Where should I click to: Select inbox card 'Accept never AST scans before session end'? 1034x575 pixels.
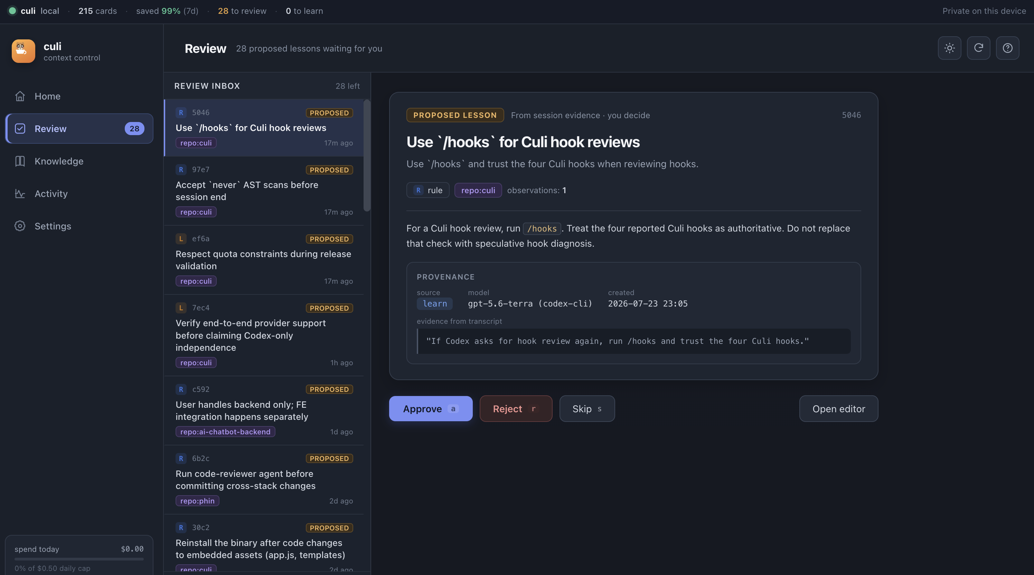(264, 191)
